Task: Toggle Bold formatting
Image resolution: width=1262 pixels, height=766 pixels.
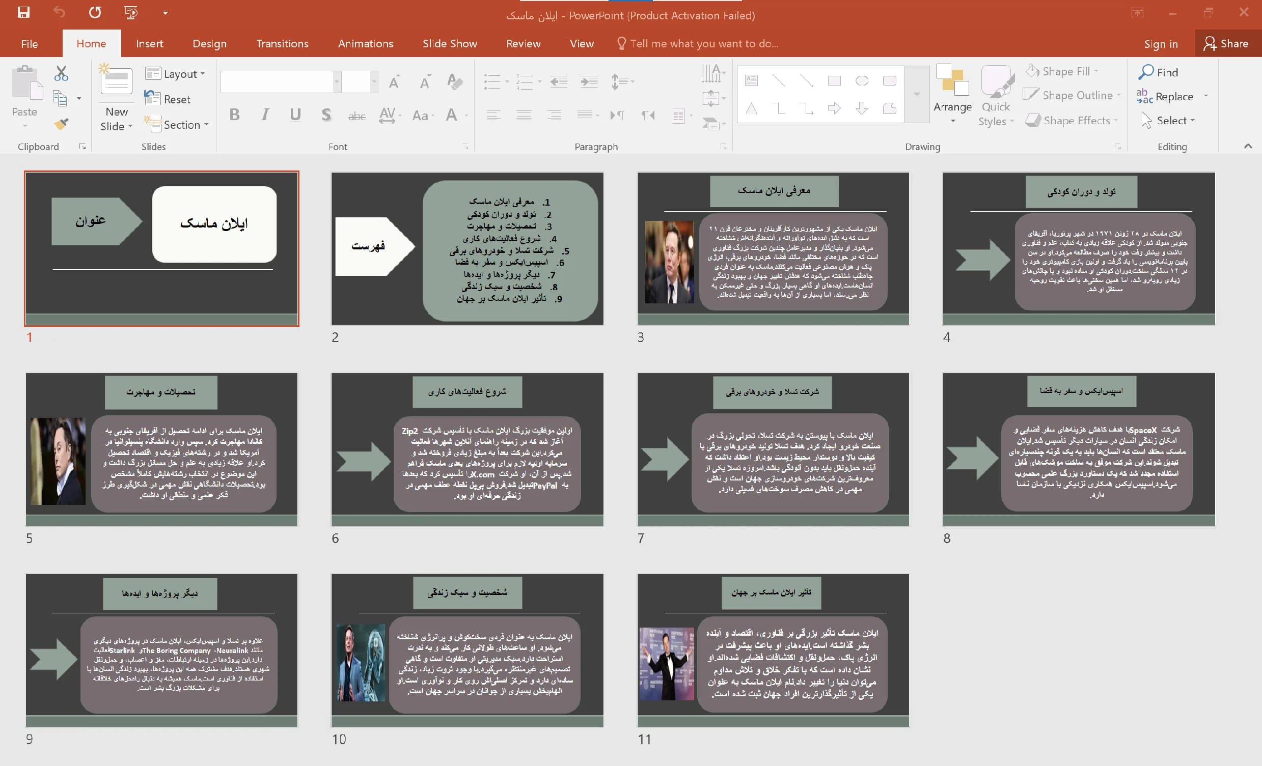Action: click(x=235, y=115)
